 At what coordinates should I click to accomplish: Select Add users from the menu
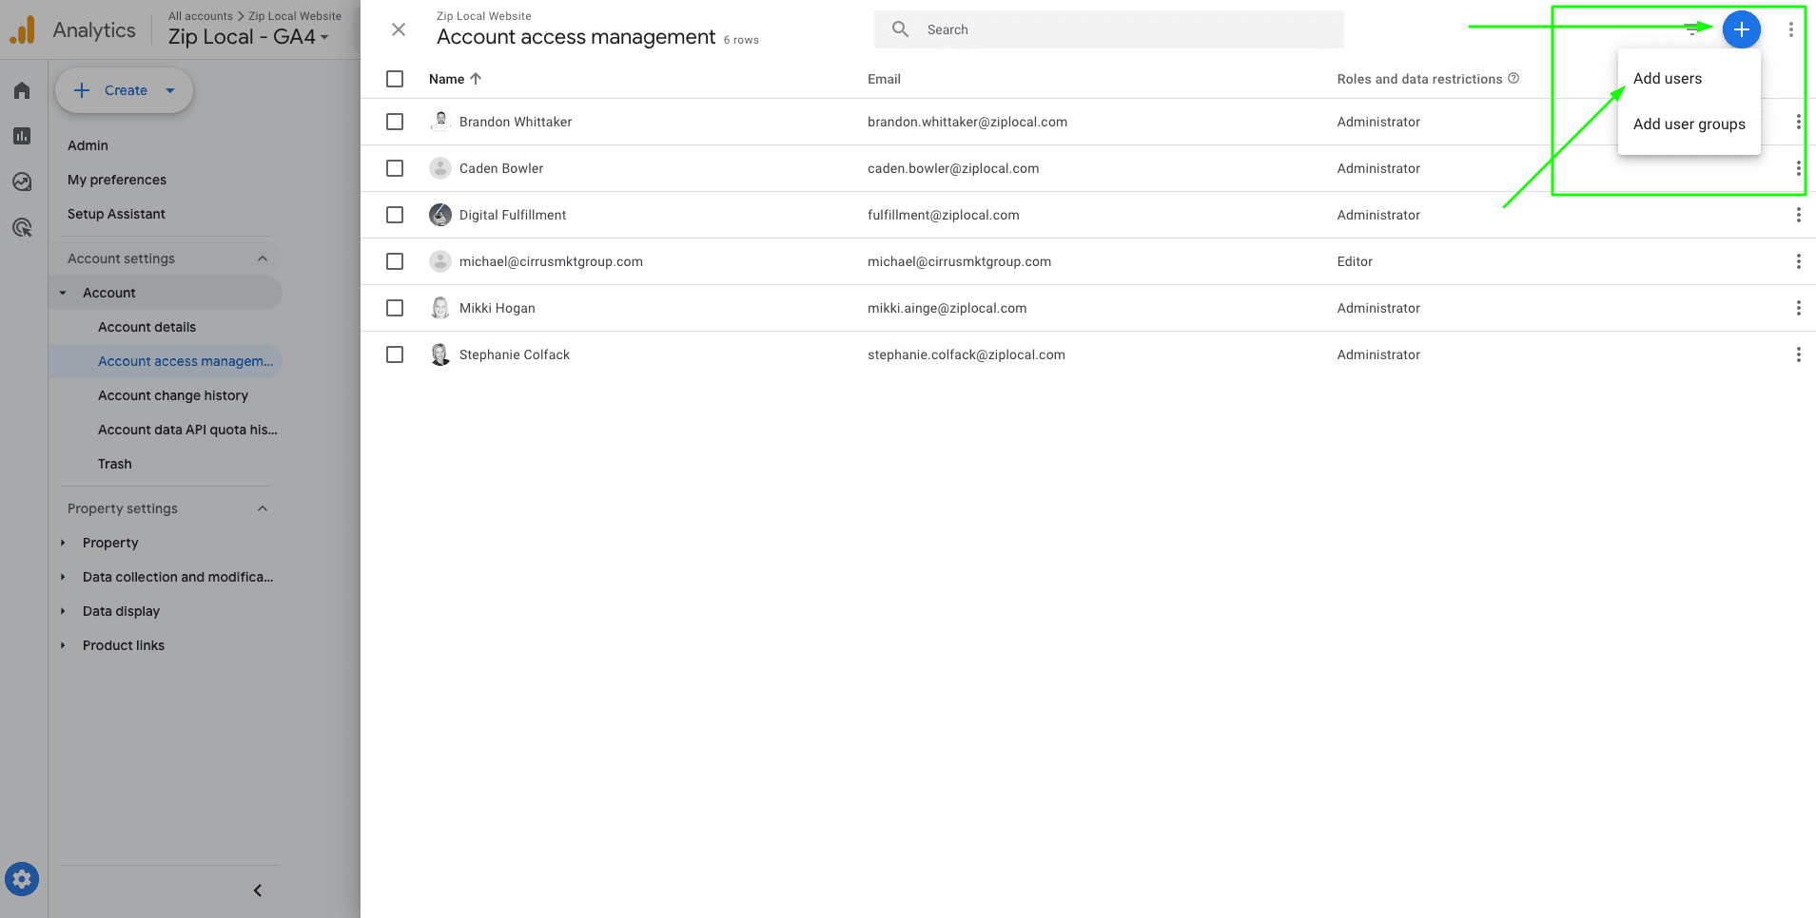1689,79
